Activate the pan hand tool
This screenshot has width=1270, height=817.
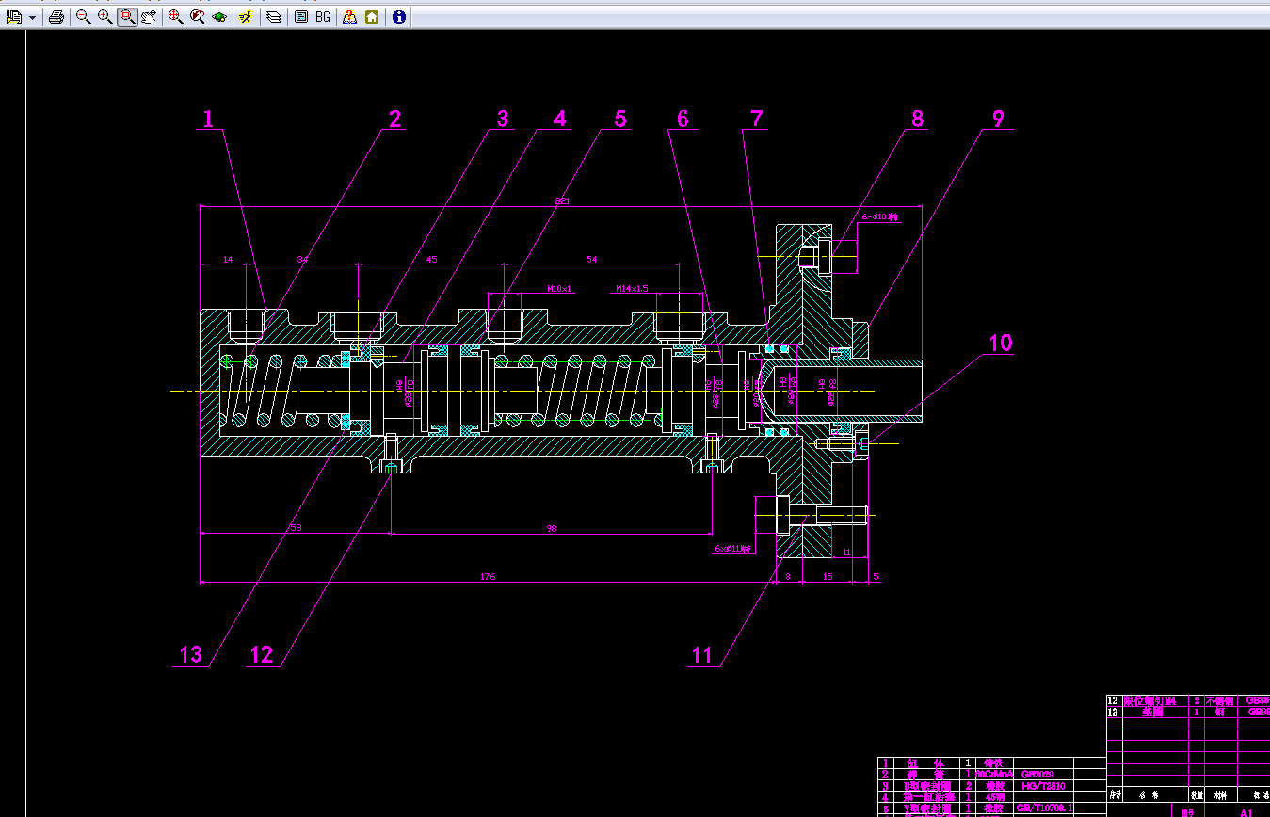pos(149,17)
